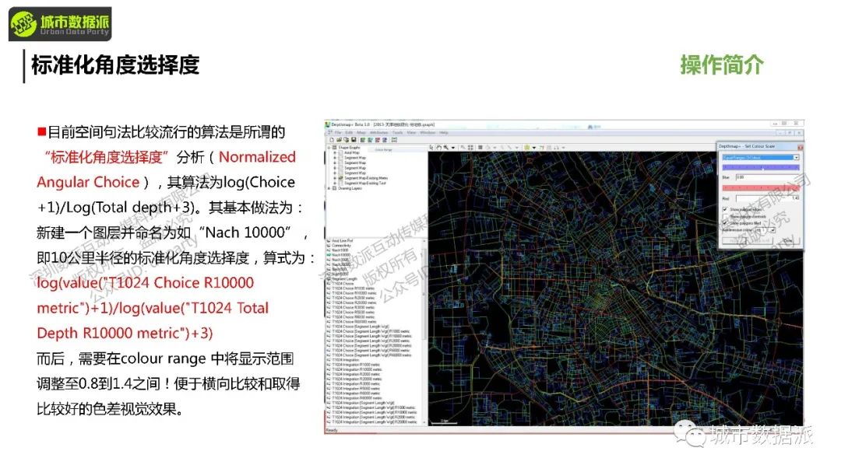Viewport: 841px width, 472px height.
Task: Select the Axial Map layer label
Action: pos(352,152)
